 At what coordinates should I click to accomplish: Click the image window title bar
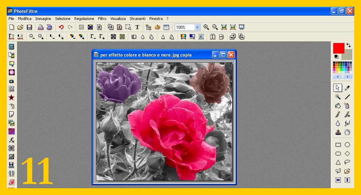tap(153, 55)
